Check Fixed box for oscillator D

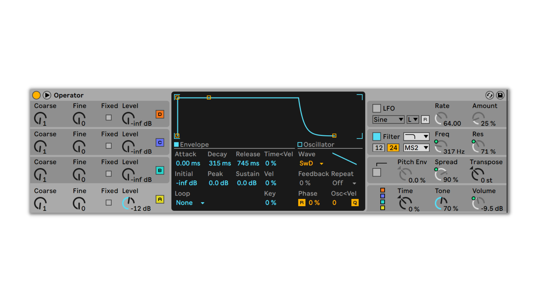pyautogui.click(x=109, y=118)
